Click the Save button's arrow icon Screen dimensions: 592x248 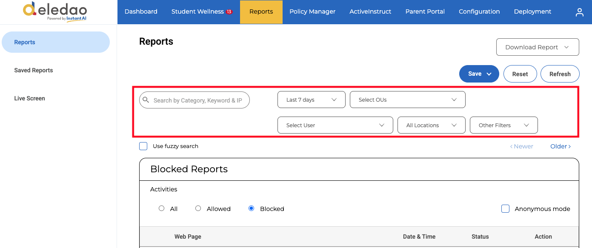(x=489, y=74)
